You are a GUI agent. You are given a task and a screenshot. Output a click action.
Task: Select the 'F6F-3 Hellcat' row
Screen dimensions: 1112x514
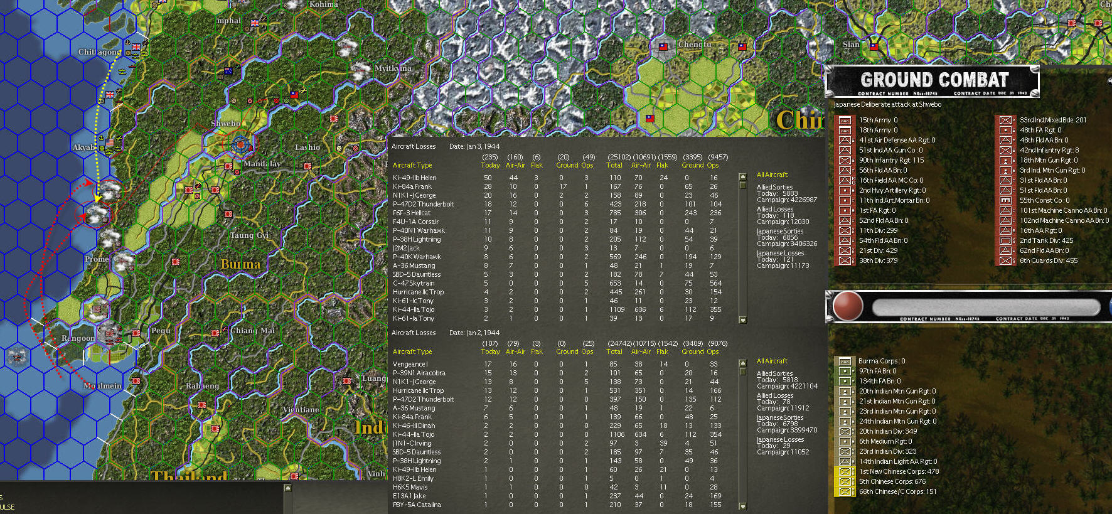click(557, 213)
